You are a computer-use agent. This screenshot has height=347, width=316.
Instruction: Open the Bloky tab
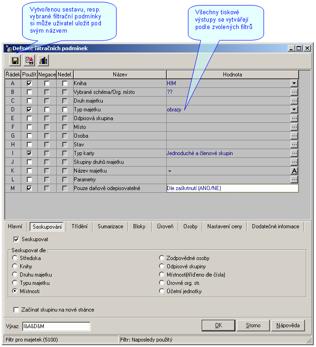coord(139,226)
